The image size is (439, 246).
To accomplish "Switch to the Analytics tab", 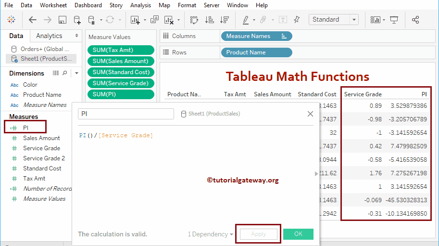I will pyautogui.click(x=49, y=36).
